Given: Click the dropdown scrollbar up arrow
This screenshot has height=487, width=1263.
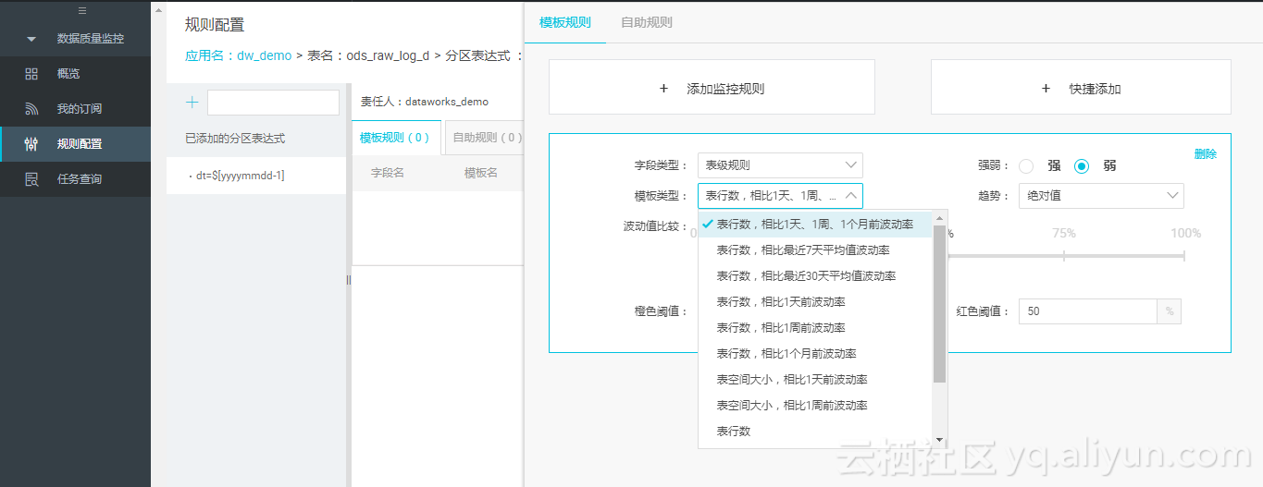Looking at the screenshot, I should pos(939,218).
